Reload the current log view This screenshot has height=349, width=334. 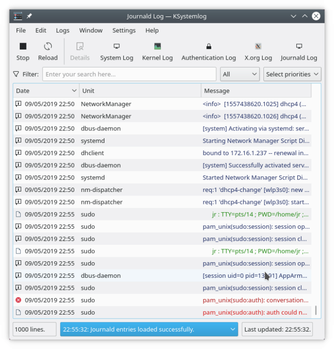(48, 51)
